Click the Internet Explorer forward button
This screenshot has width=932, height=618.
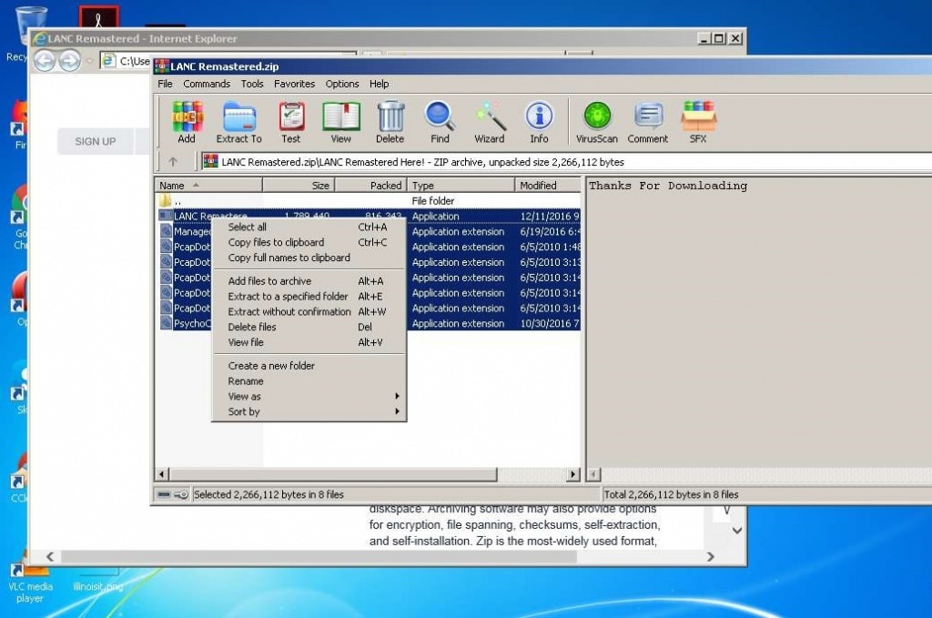(x=70, y=61)
